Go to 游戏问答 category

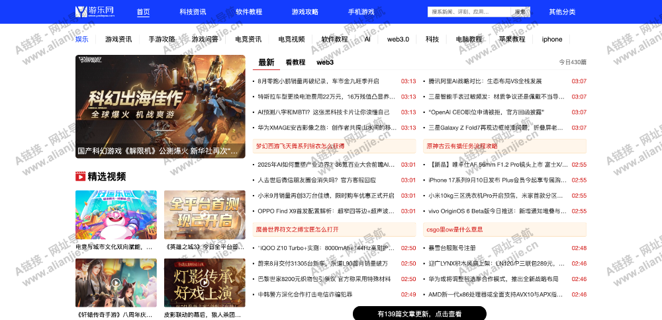[205, 39]
